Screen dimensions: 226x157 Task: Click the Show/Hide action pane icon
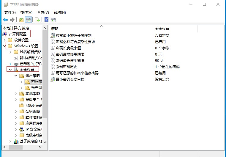click(53, 20)
